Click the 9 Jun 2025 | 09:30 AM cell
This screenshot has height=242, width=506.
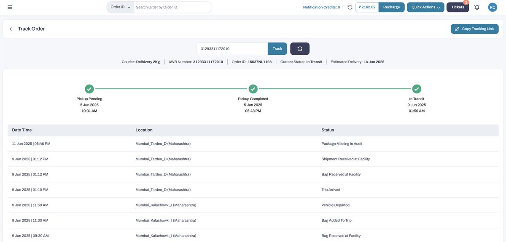[x=30, y=236]
